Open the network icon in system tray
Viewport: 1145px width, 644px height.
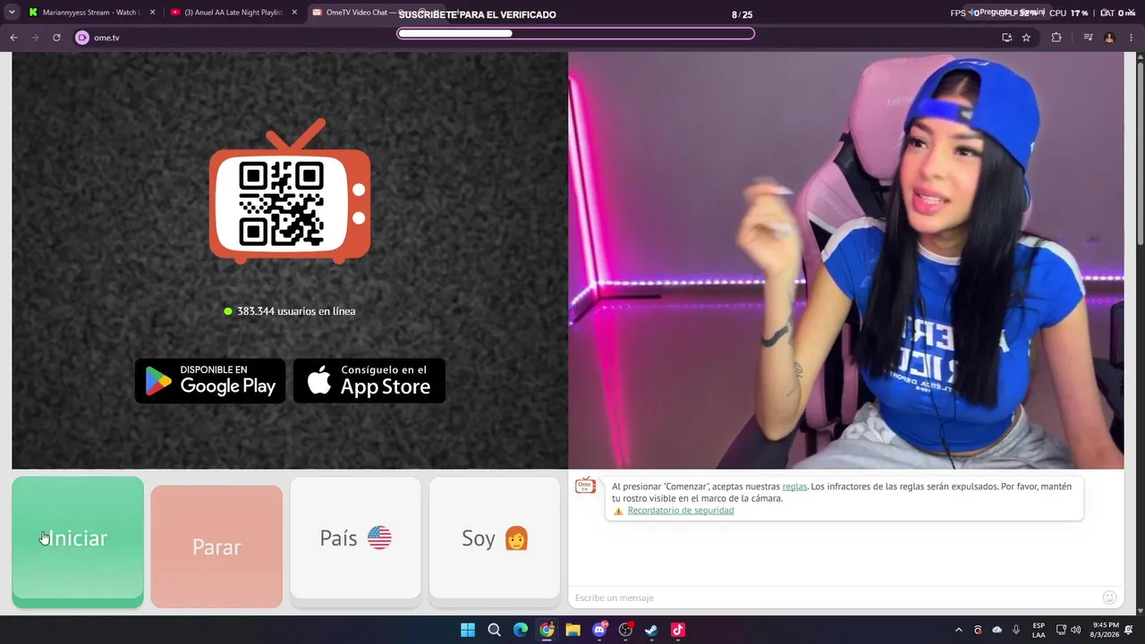click(1061, 630)
